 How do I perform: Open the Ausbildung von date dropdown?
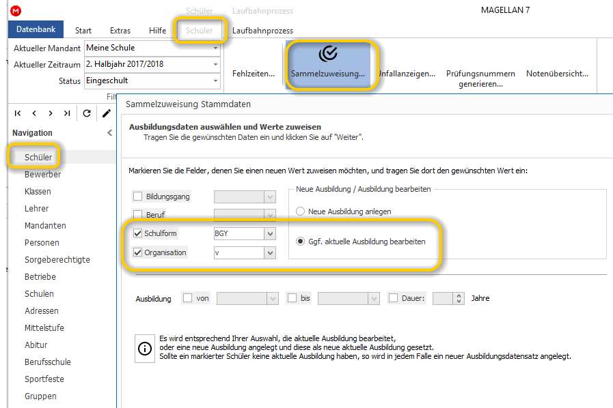pos(273,299)
